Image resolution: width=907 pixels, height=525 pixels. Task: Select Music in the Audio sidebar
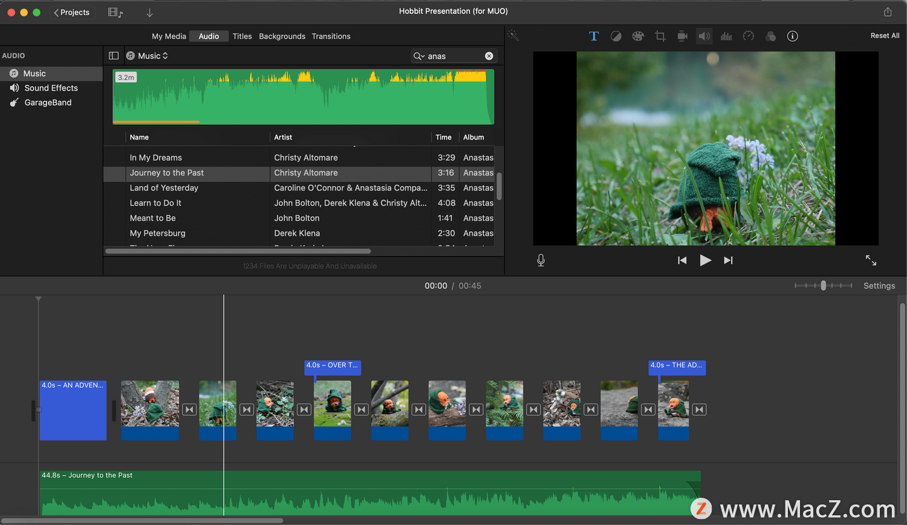pyautogui.click(x=51, y=74)
